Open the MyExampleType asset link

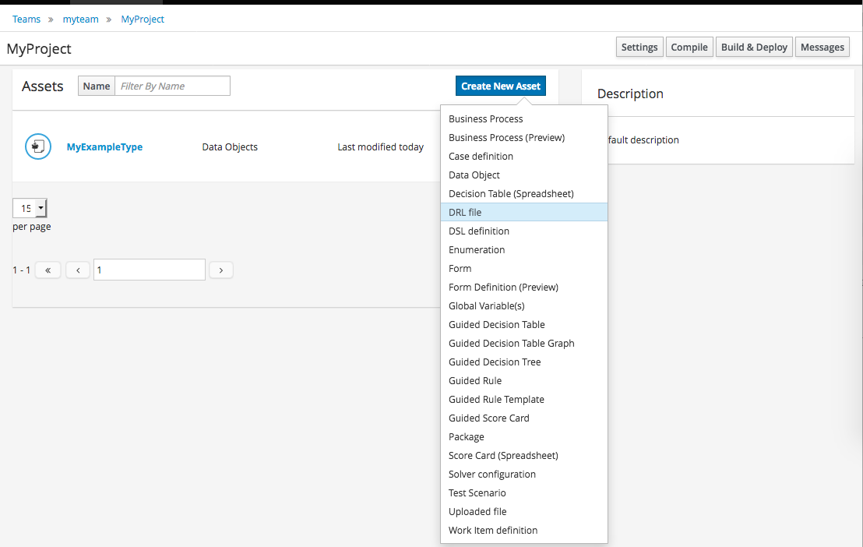click(104, 146)
